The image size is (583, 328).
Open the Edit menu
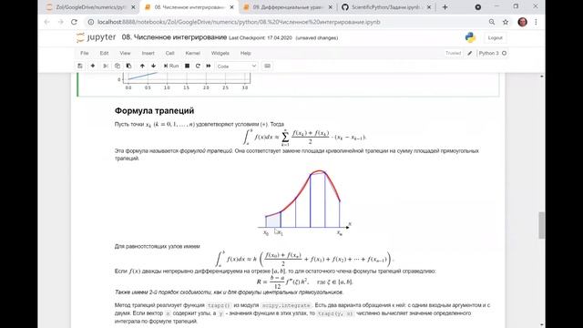point(104,53)
